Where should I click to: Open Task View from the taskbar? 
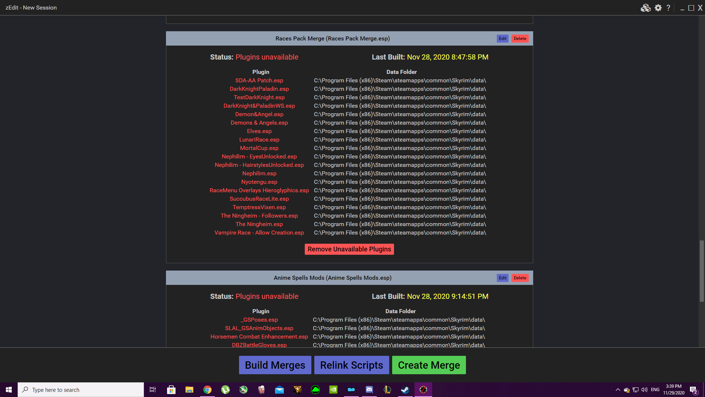point(153,390)
